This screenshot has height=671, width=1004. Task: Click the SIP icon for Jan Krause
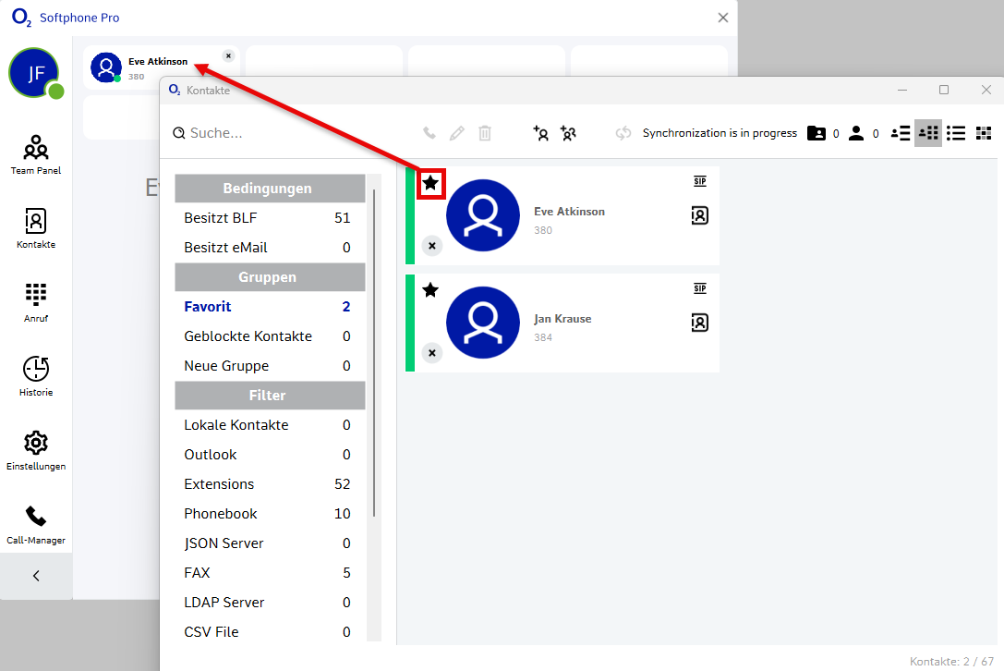pos(699,288)
